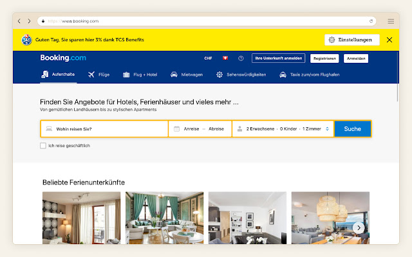Open third rental photo with white shelves
412x257 pixels.
pyautogui.click(x=247, y=218)
